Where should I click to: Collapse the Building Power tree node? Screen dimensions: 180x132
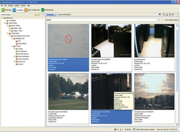(12, 38)
